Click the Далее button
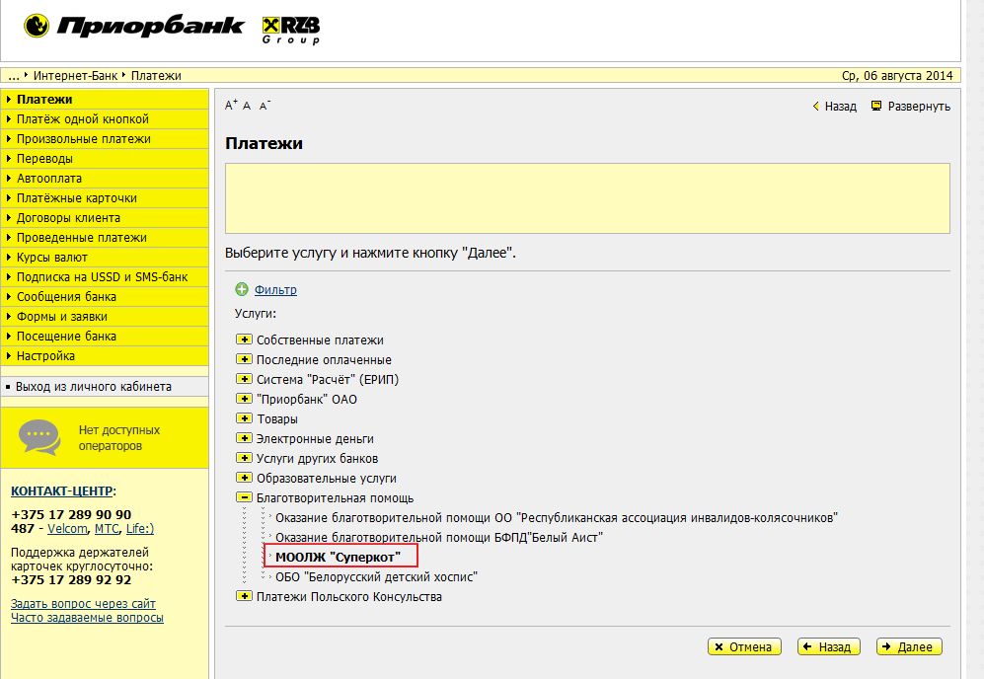984x679 pixels. tap(909, 647)
